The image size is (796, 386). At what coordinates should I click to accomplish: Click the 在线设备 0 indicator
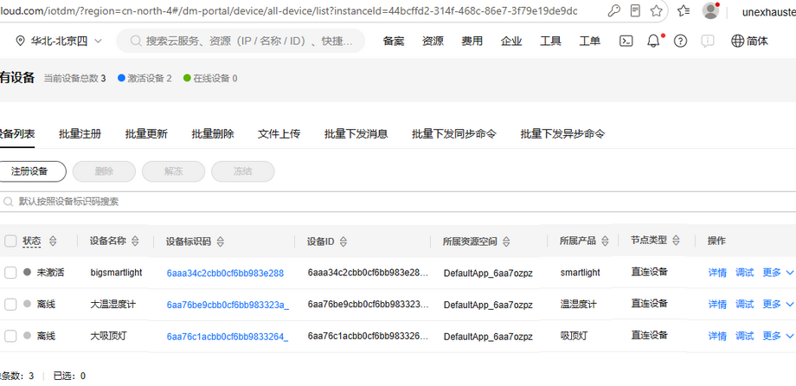coord(210,78)
